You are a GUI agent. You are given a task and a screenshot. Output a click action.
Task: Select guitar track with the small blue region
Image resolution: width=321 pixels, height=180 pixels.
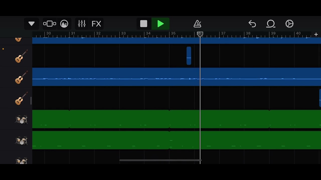tap(21, 56)
